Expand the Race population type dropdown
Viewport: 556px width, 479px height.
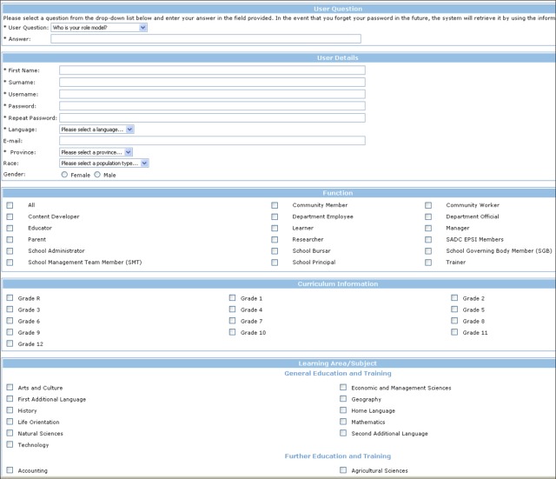pyautogui.click(x=104, y=163)
